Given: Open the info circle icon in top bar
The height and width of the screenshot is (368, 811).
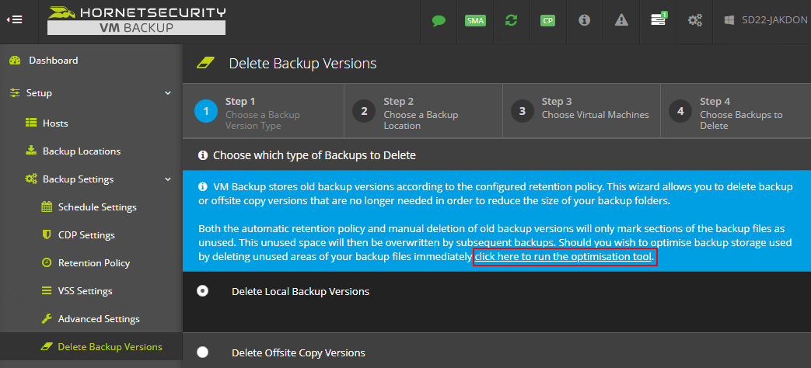Looking at the screenshot, I should point(585,21).
